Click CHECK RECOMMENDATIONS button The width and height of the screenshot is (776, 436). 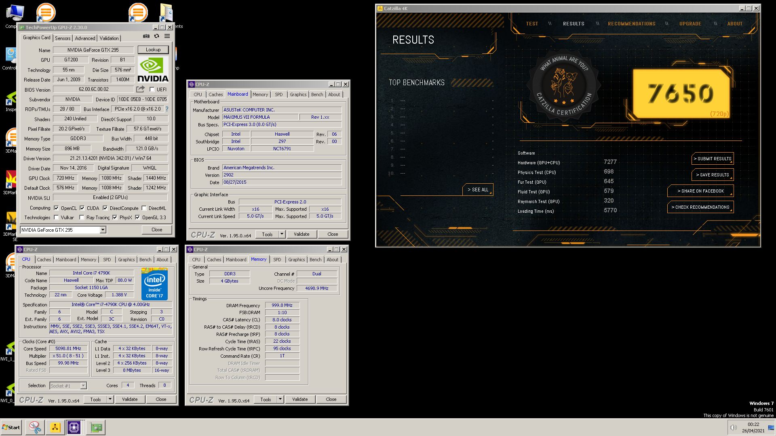coord(700,207)
